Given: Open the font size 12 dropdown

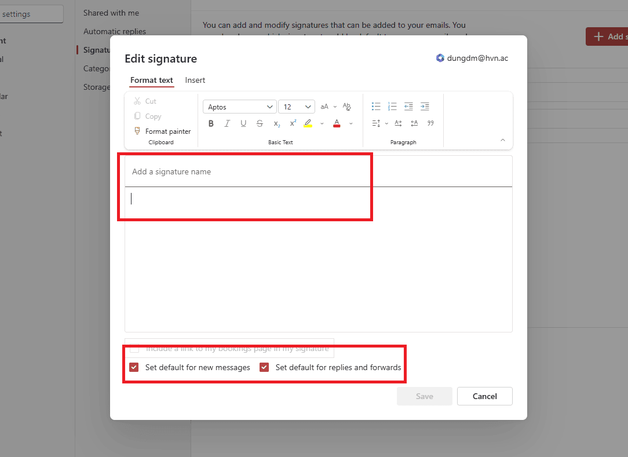Looking at the screenshot, I should 297,107.
